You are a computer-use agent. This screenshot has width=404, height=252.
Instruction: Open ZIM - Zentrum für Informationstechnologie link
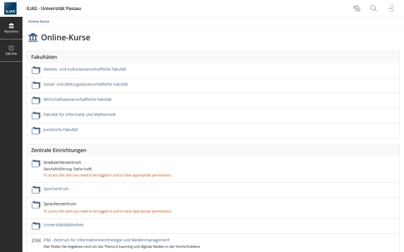click(x=106, y=240)
